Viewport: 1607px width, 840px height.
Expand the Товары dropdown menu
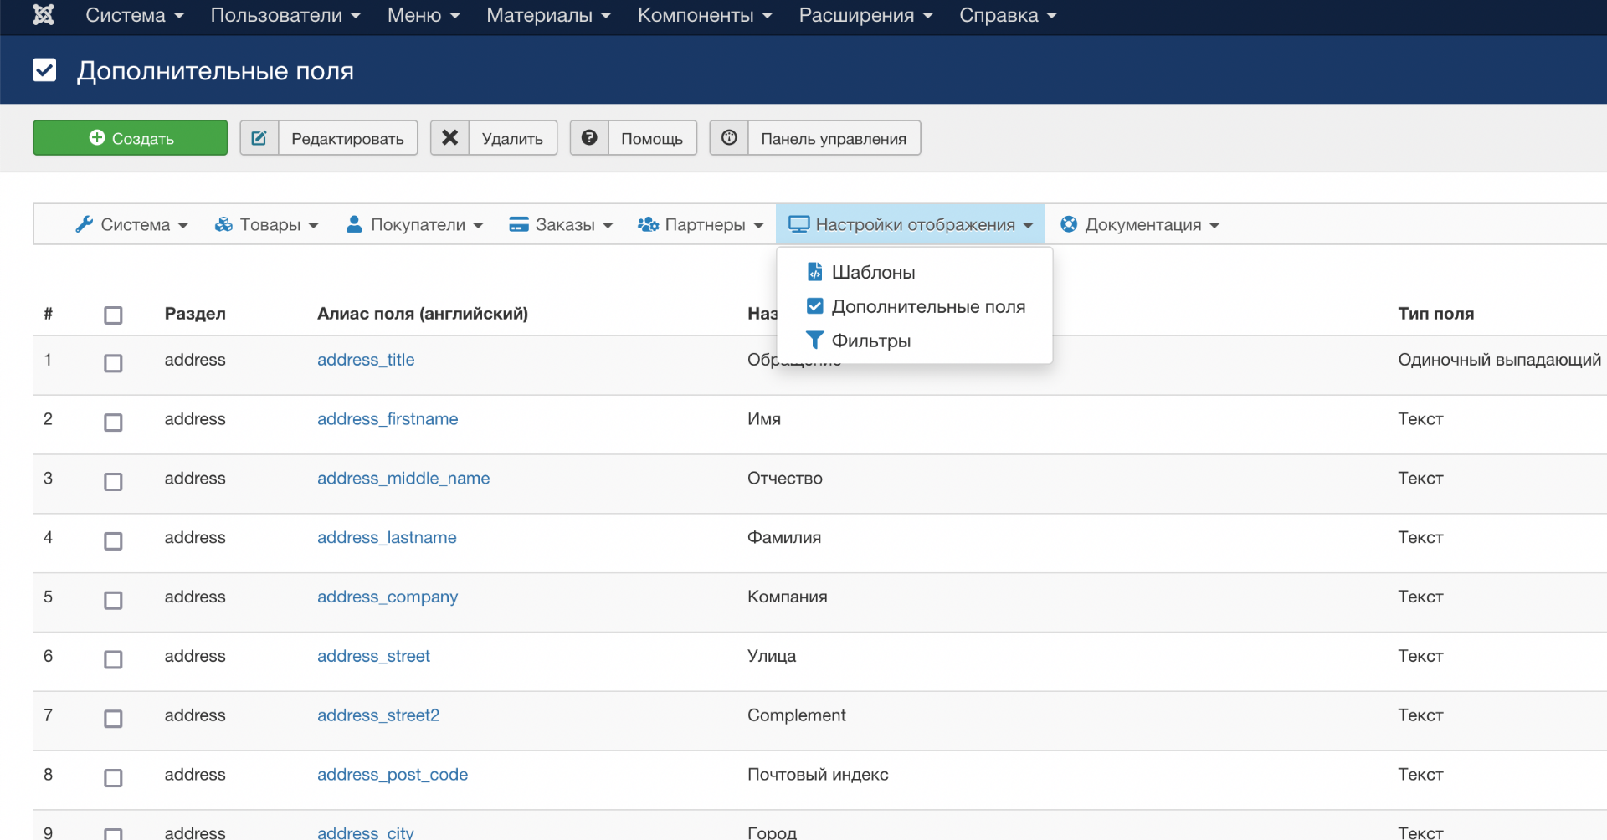click(267, 224)
